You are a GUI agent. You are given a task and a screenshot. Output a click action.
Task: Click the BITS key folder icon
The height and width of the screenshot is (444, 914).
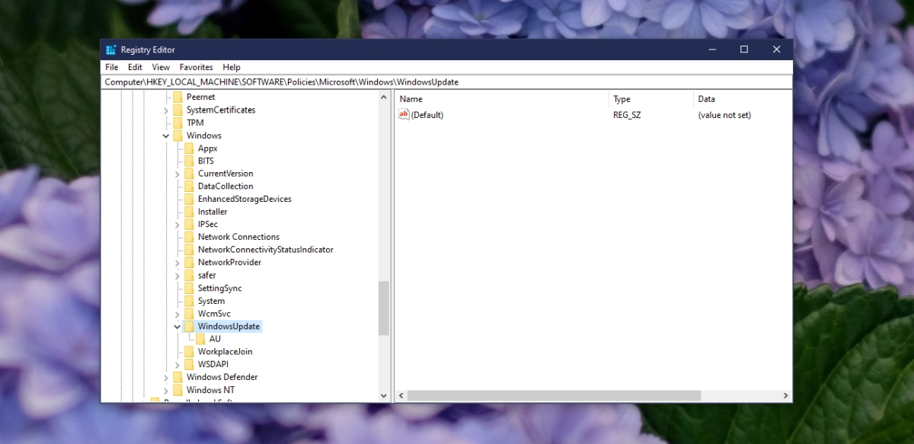[x=190, y=161]
